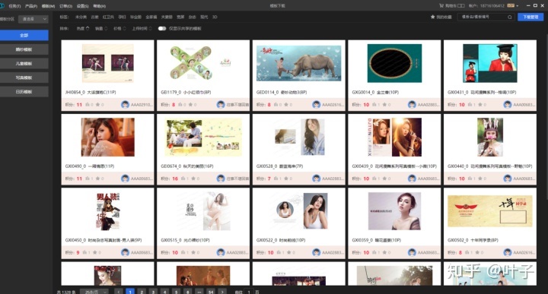Viewport: 548px width, 294px height.
Task: Click the VIP badge next to account
Action: pyautogui.click(x=511, y=5)
